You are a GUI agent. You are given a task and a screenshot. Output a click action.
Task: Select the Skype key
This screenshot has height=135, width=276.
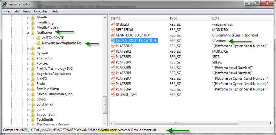pyautogui.click(x=41, y=99)
